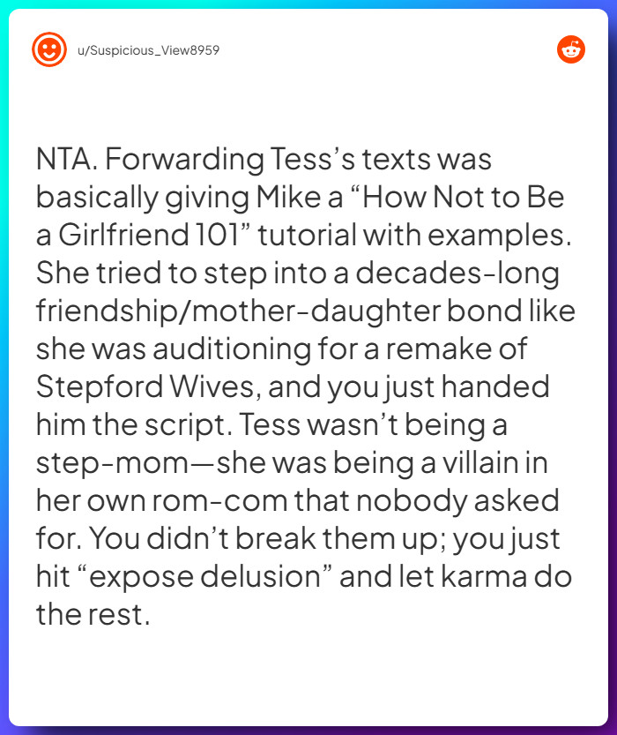Viewport: 617px width, 735px height.
Task: Select the word "tutorial" in third line
Action: (307, 235)
